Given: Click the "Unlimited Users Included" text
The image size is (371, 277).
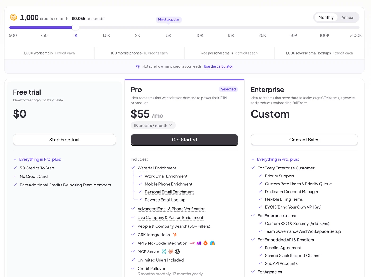Looking at the screenshot, I should [x=161, y=260].
